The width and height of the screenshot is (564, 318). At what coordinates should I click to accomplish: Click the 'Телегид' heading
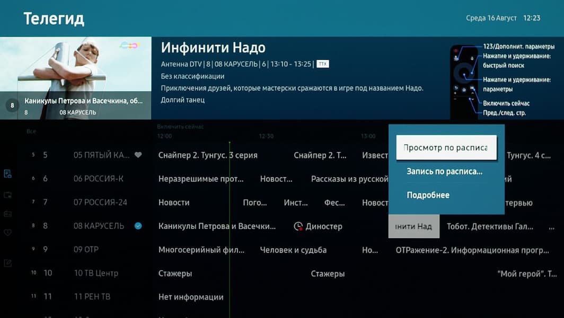54,19
